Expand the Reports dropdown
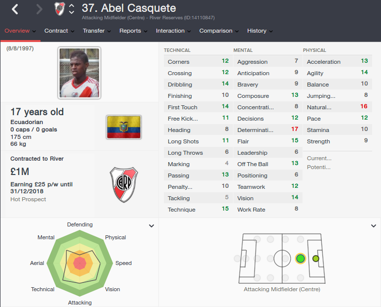The width and height of the screenshot is (381, 307). tap(133, 31)
